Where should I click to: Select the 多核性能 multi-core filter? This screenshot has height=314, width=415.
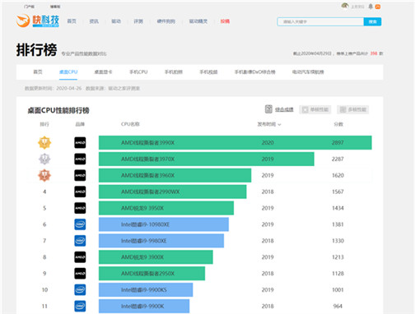tap(352, 109)
